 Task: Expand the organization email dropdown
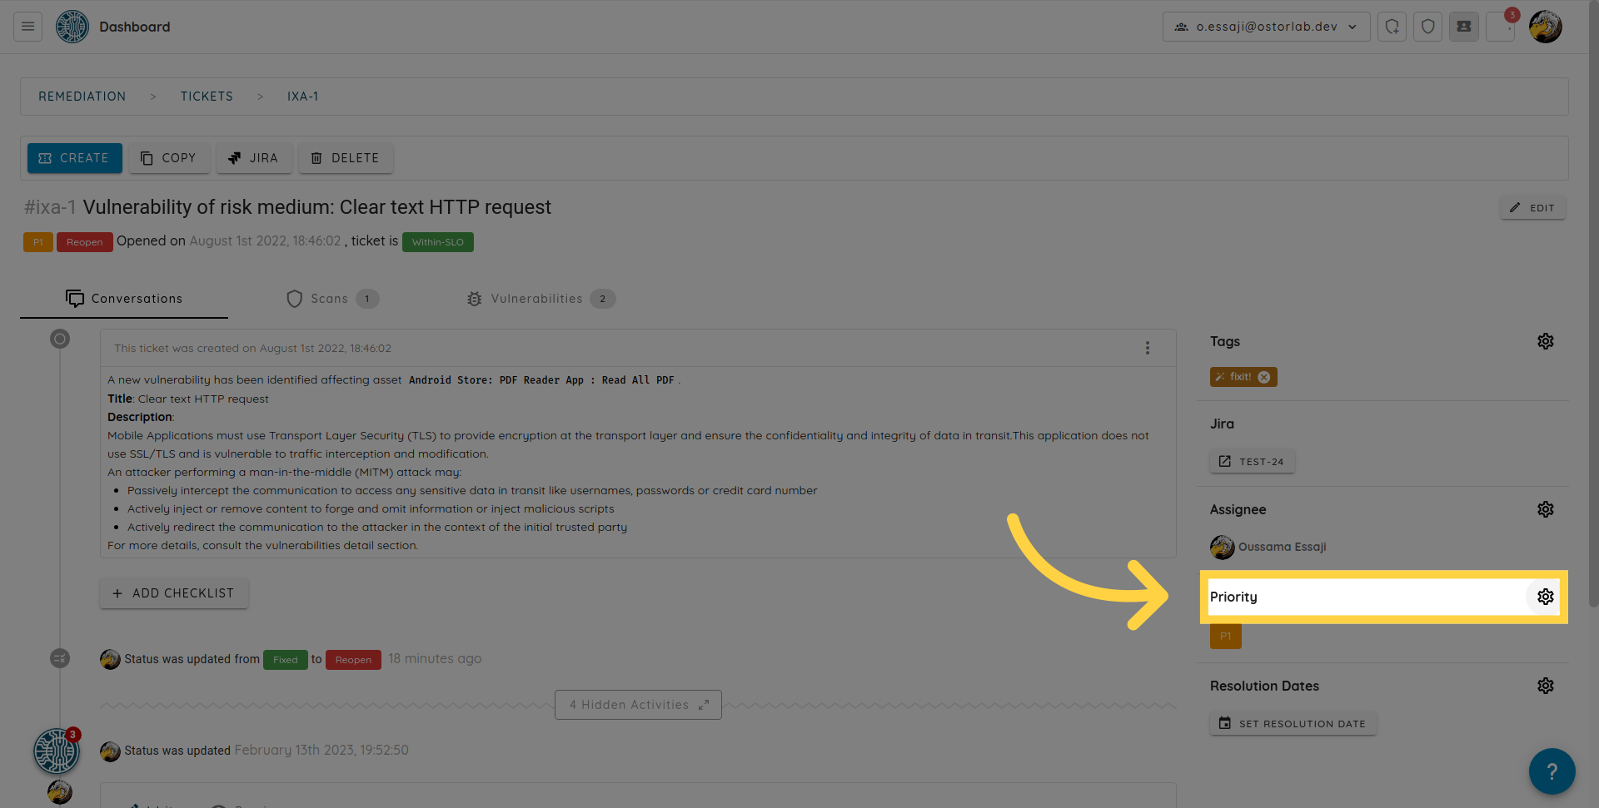point(1266,27)
